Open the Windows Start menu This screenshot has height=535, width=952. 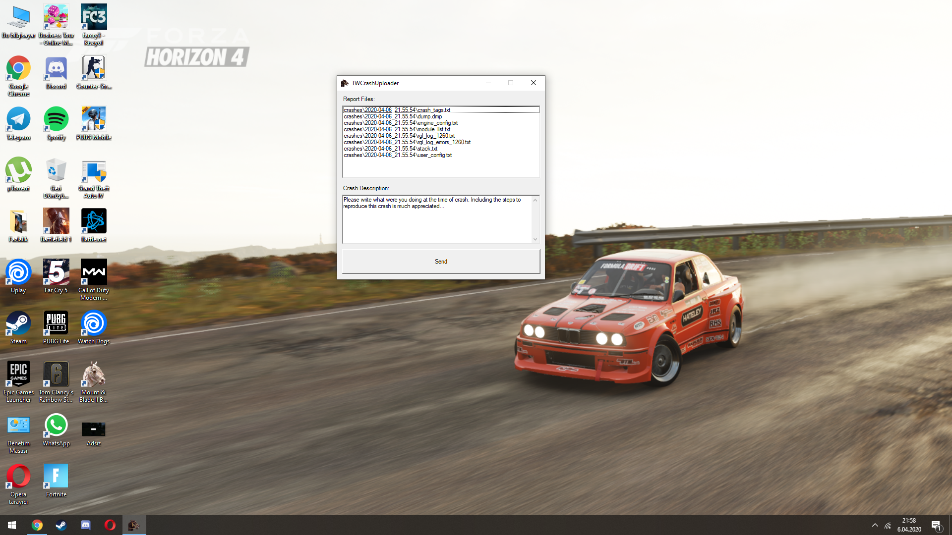[12, 525]
